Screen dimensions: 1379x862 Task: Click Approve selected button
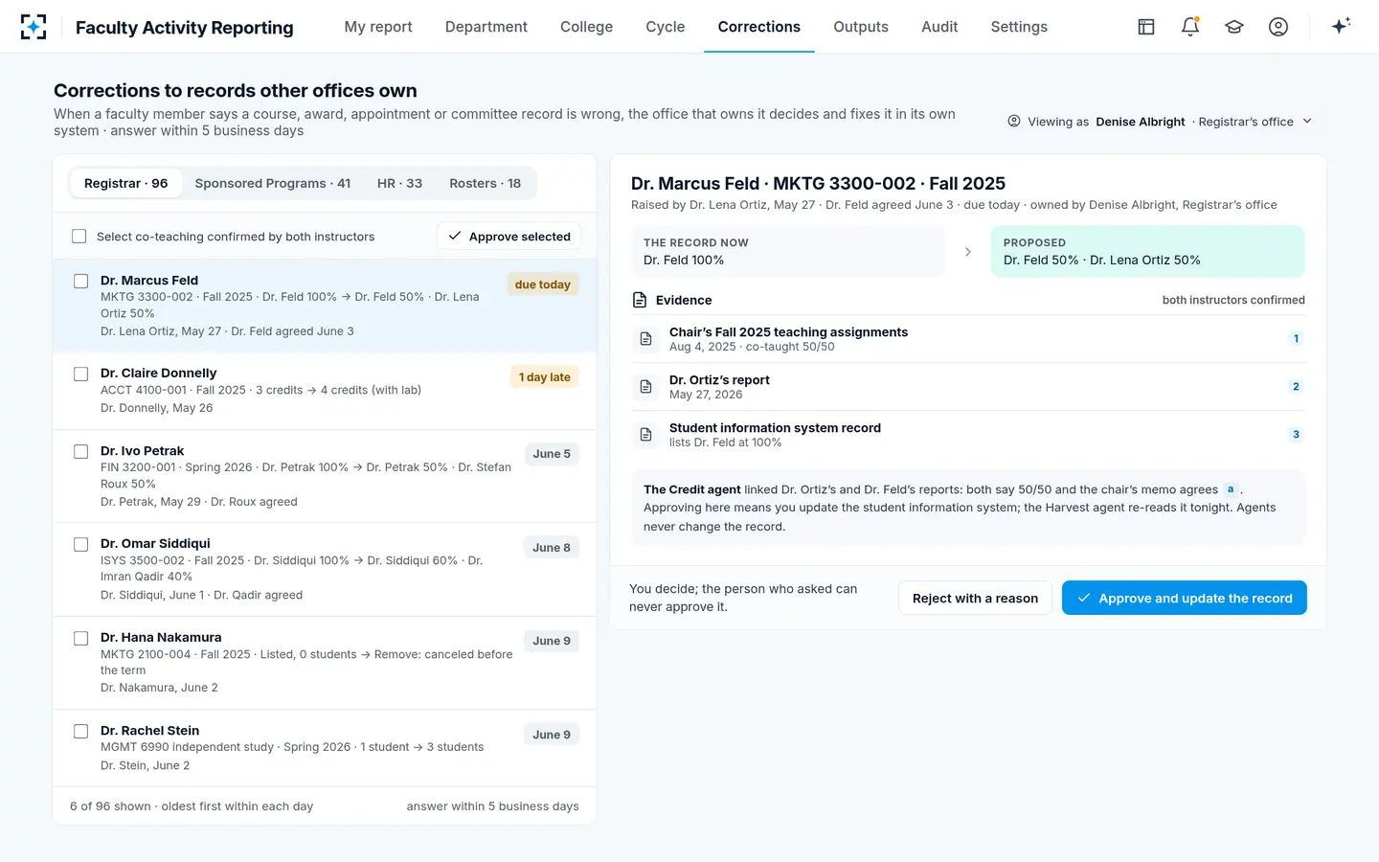pos(509,236)
